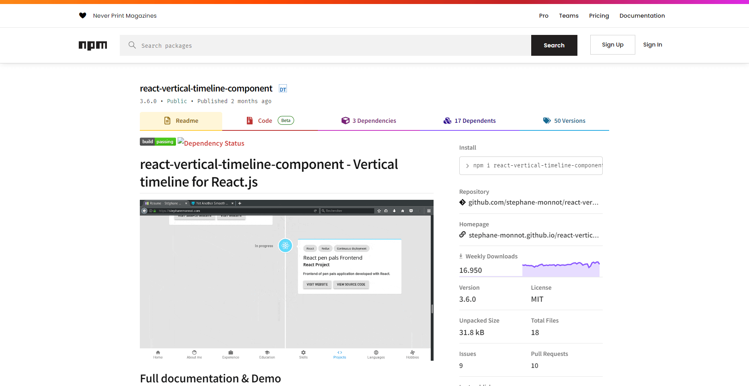Click the homepage chain-link icon
The image size is (749, 386).
[x=462, y=235]
